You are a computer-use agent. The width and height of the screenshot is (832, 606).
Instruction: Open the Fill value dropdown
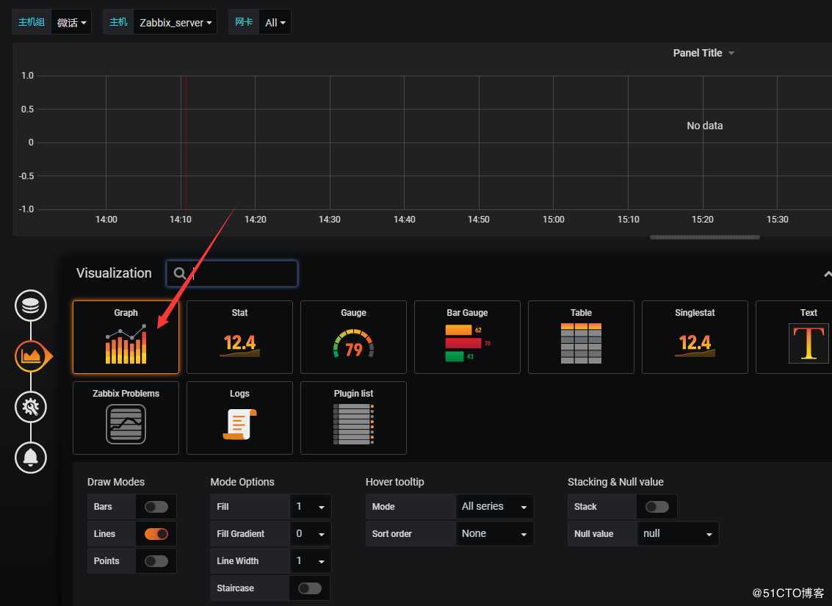click(311, 507)
